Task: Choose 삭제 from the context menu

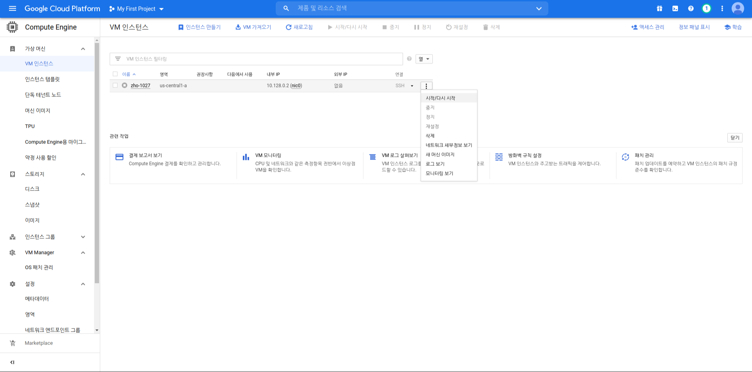Action: click(449, 136)
